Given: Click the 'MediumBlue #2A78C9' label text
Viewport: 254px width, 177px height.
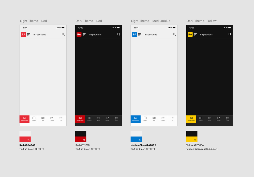Looking at the screenshot, I should click(x=143, y=145).
